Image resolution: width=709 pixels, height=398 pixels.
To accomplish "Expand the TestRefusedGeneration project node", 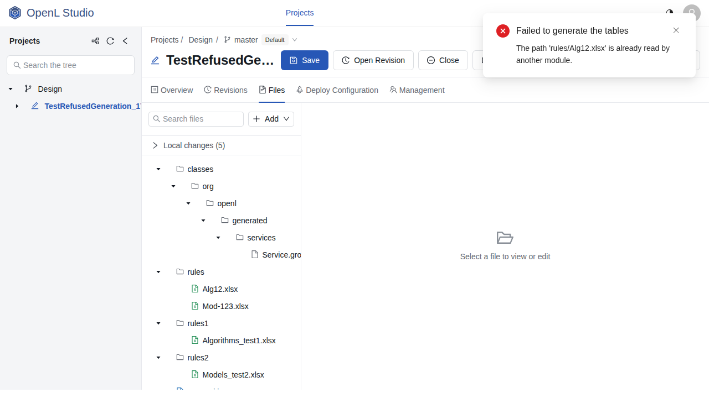I will click(17, 106).
